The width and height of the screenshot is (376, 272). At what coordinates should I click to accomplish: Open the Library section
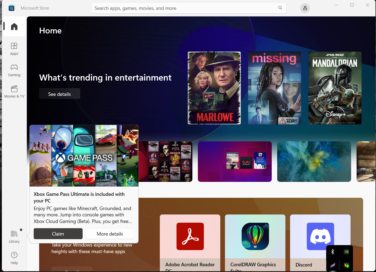coord(14,237)
